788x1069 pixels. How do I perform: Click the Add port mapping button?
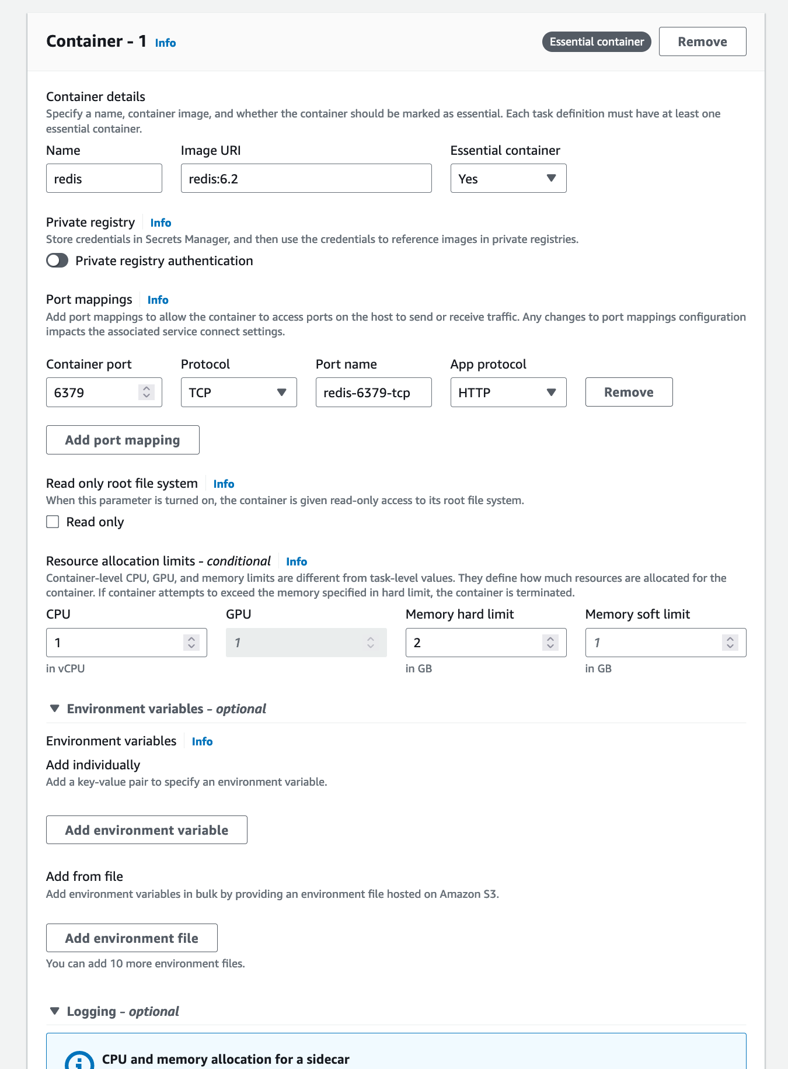[x=123, y=440]
